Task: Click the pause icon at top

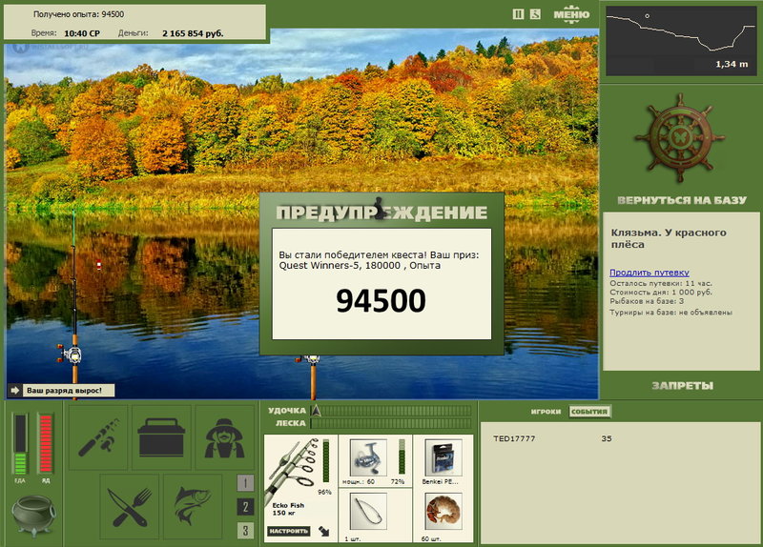Action: pyautogui.click(x=518, y=14)
